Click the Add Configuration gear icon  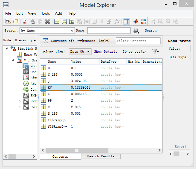tap(79, 21)
